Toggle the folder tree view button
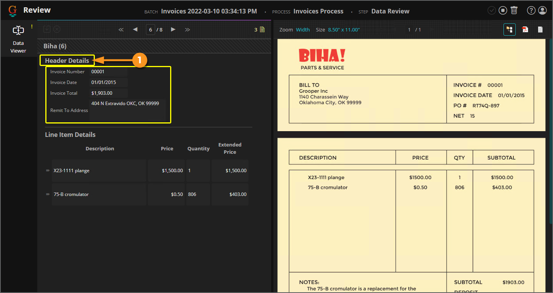 [x=510, y=30]
